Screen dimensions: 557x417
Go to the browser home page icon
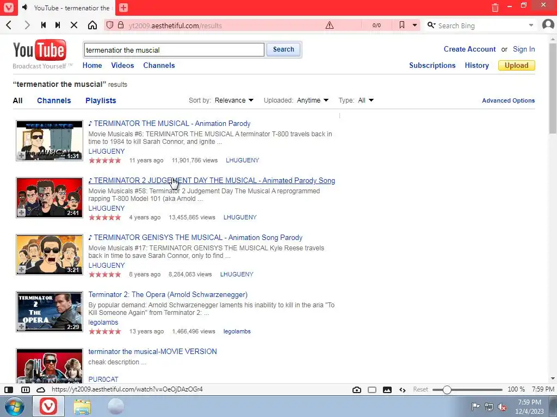click(x=92, y=25)
